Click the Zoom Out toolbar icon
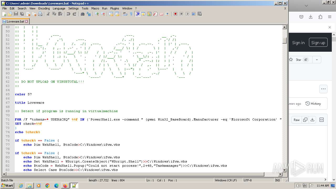 click(x=103, y=14)
